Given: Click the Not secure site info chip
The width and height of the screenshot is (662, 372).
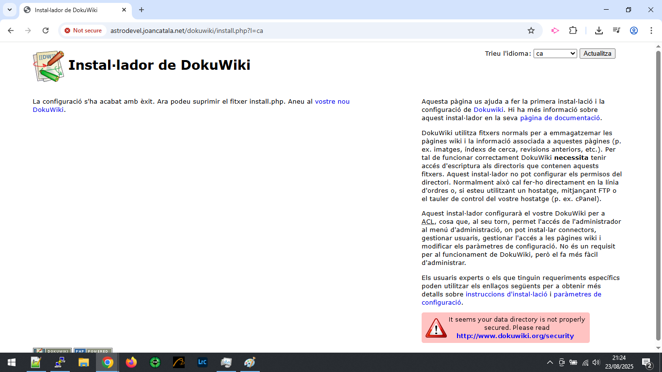Looking at the screenshot, I should point(83,31).
